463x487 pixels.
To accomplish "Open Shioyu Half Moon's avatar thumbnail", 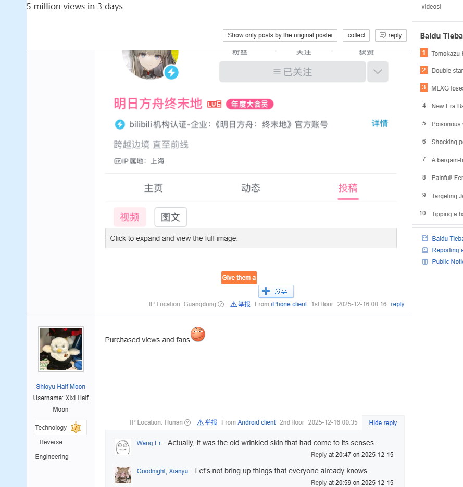I will (61, 349).
